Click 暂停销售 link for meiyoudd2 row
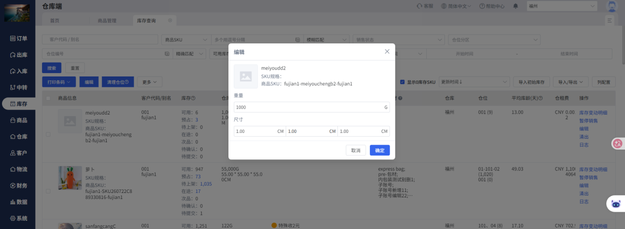Image resolution: width=625 pixels, height=229 pixels. [x=588, y=121]
